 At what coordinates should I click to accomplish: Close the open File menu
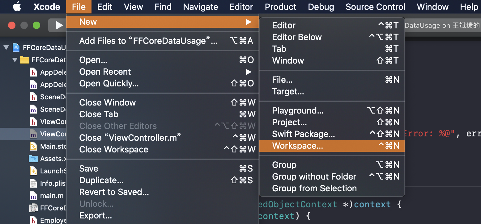79,7
